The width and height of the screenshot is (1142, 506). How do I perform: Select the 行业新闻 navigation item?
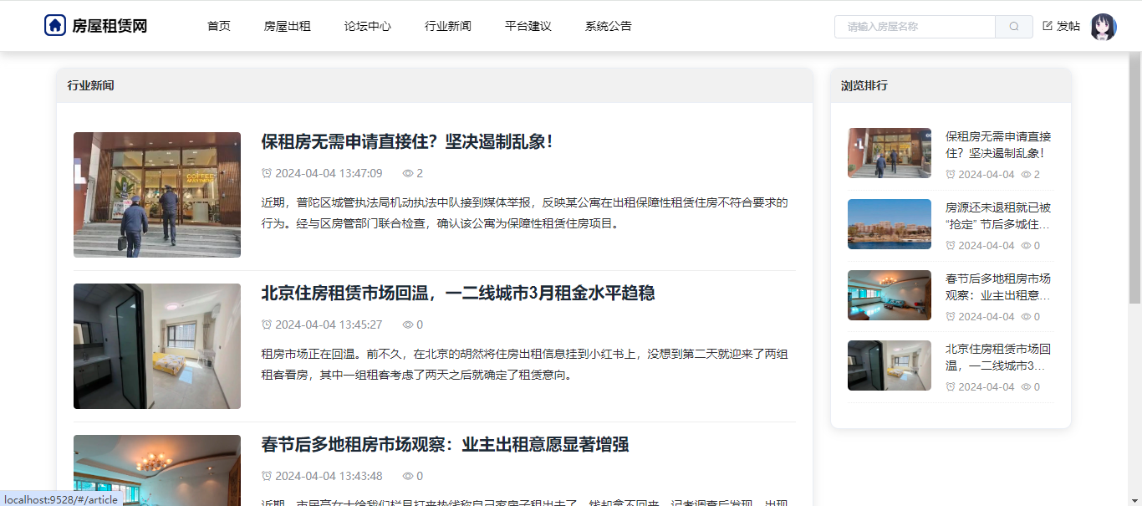click(x=448, y=26)
